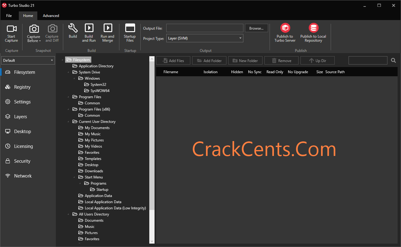Image resolution: width=401 pixels, height=247 pixels.
Task: Select the Templates folder
Action: pyautogui.click(x=90, y=159)
